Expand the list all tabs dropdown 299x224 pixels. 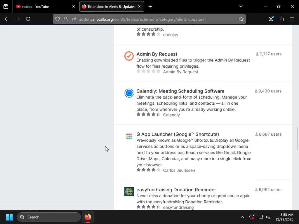coord(241,6)
